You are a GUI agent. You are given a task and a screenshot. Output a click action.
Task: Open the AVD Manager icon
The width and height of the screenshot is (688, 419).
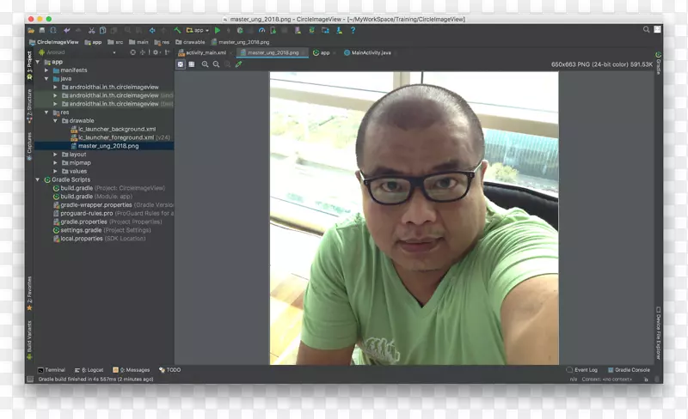[298, 30]
